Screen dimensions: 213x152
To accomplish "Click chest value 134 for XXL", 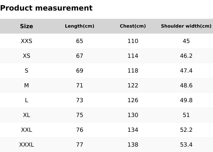I will click(133, 130).
